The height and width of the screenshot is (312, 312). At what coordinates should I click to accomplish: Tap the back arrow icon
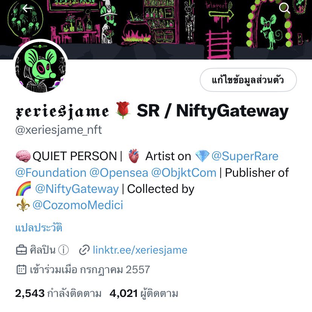[27, 8]
